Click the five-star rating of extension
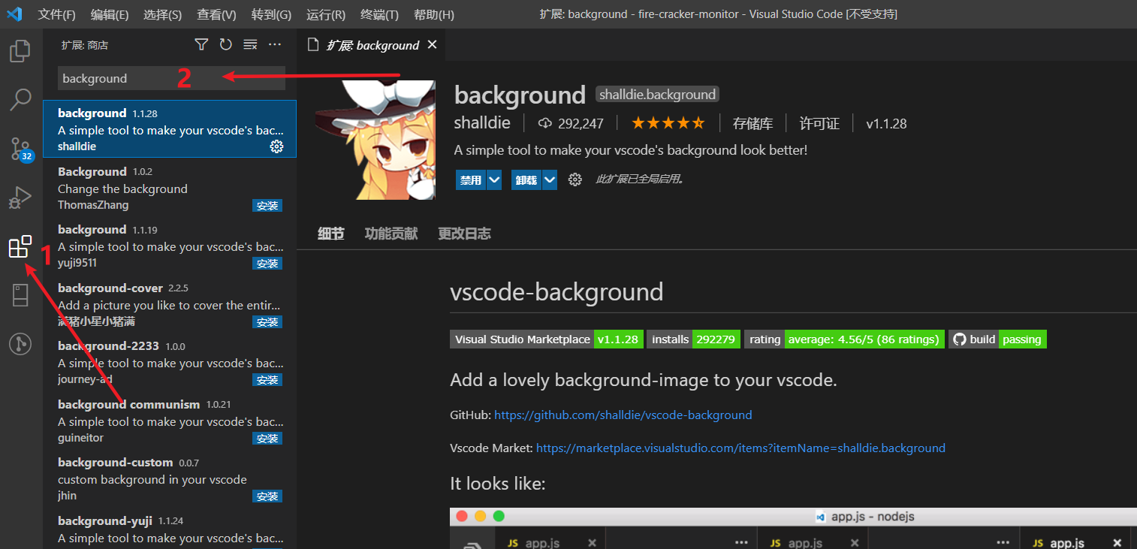1137x549 pixels. [x=668, y=123]
